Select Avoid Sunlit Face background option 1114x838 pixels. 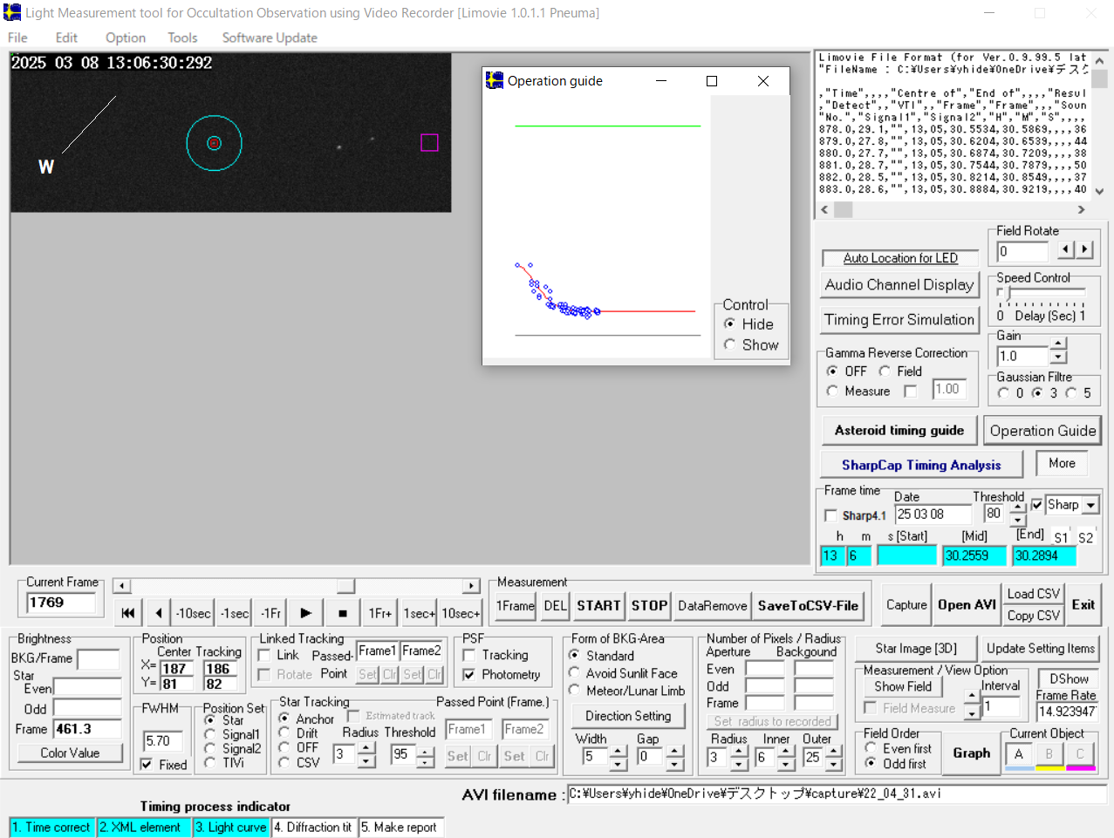(x=575, y=673)
